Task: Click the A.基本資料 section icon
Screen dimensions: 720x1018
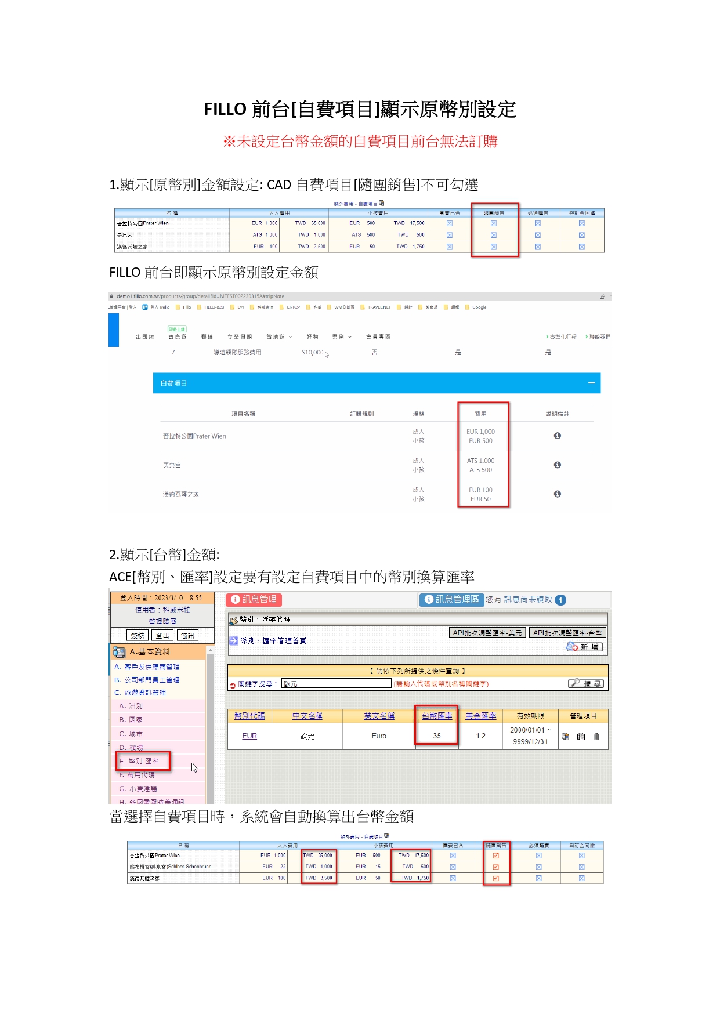Action: pos(119,651)
